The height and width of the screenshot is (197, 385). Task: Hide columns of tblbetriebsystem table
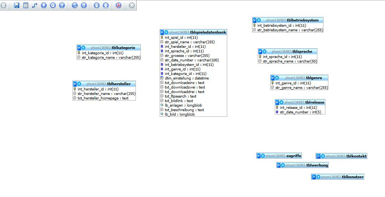tap(255, 20)
